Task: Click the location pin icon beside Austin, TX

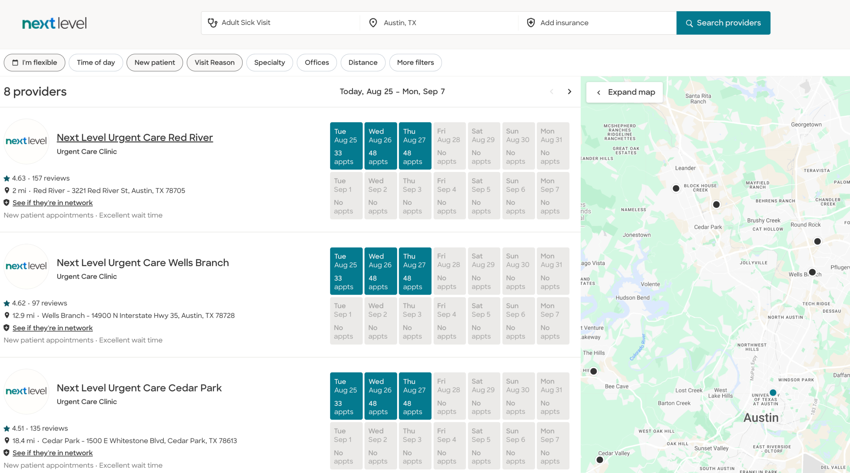Action: click(x=373, y=23)
